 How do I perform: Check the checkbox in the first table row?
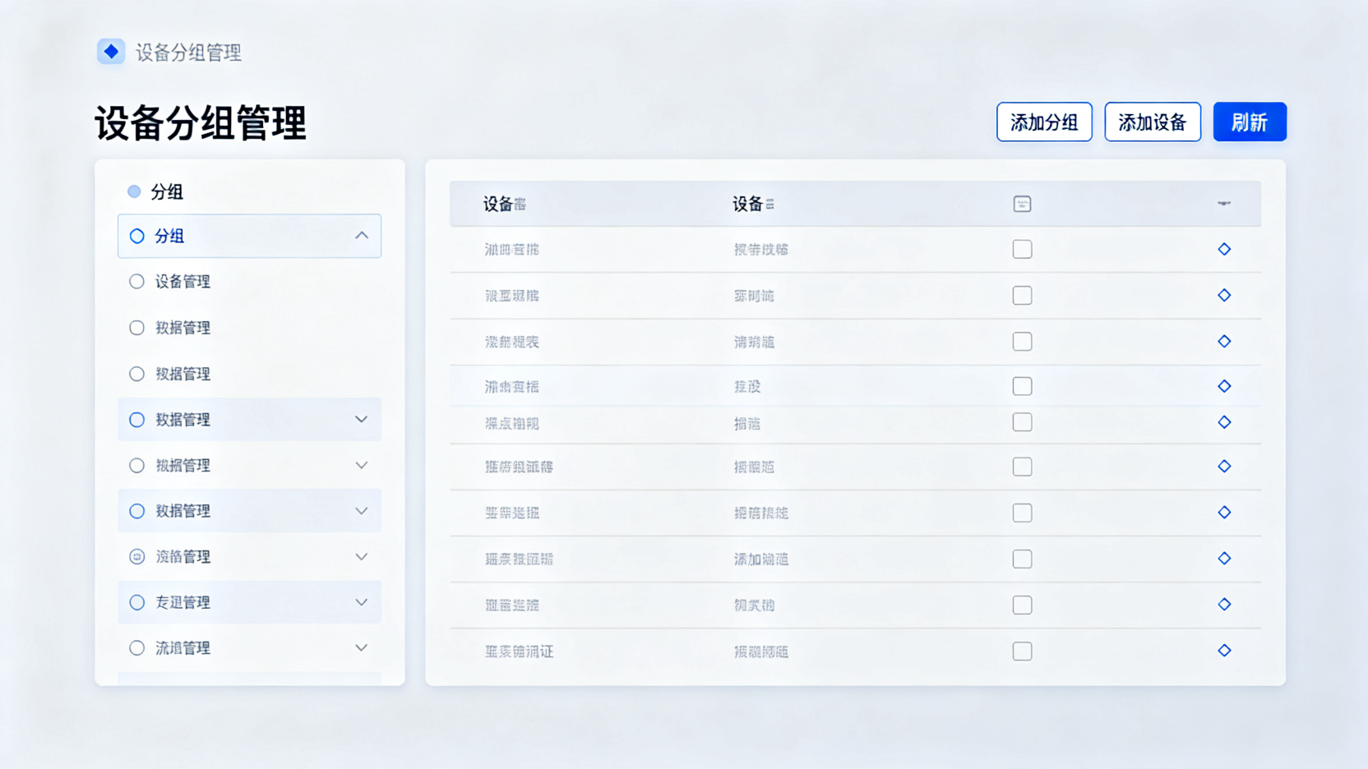[x=1022, y=249]
